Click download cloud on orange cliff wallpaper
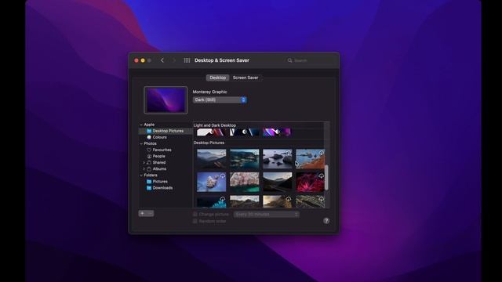The image size is (502, 282). click(x=321, y=153)
